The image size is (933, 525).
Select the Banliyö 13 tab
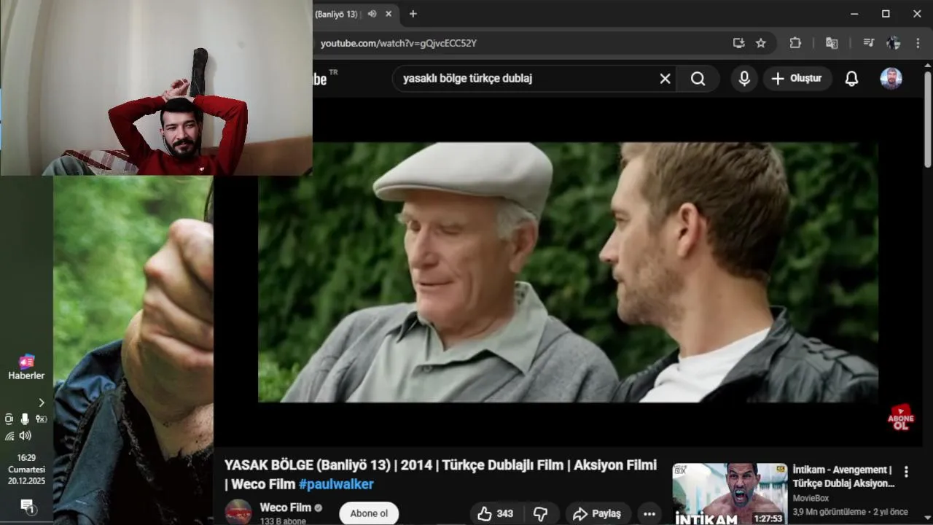pyautogui.click(x=337, y=14)
